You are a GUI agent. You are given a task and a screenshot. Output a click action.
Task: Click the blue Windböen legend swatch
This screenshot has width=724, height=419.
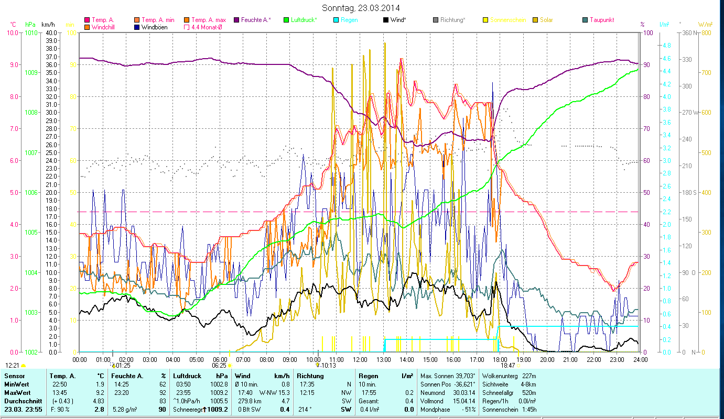point(137,27)
